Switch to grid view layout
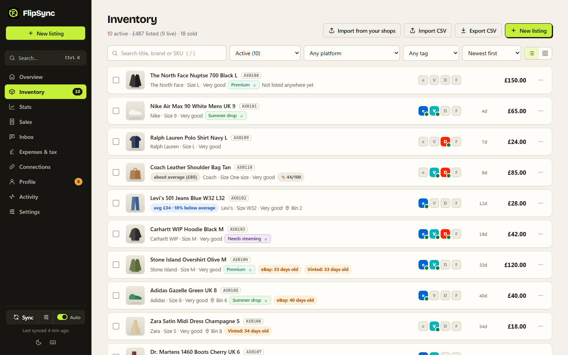Viewport: 568px width, 355px height. tap(545, 53)
